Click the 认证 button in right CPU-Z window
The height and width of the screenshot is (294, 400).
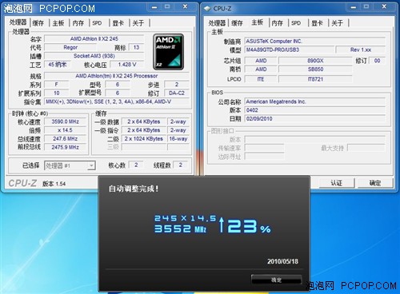[x=336, y=183]
